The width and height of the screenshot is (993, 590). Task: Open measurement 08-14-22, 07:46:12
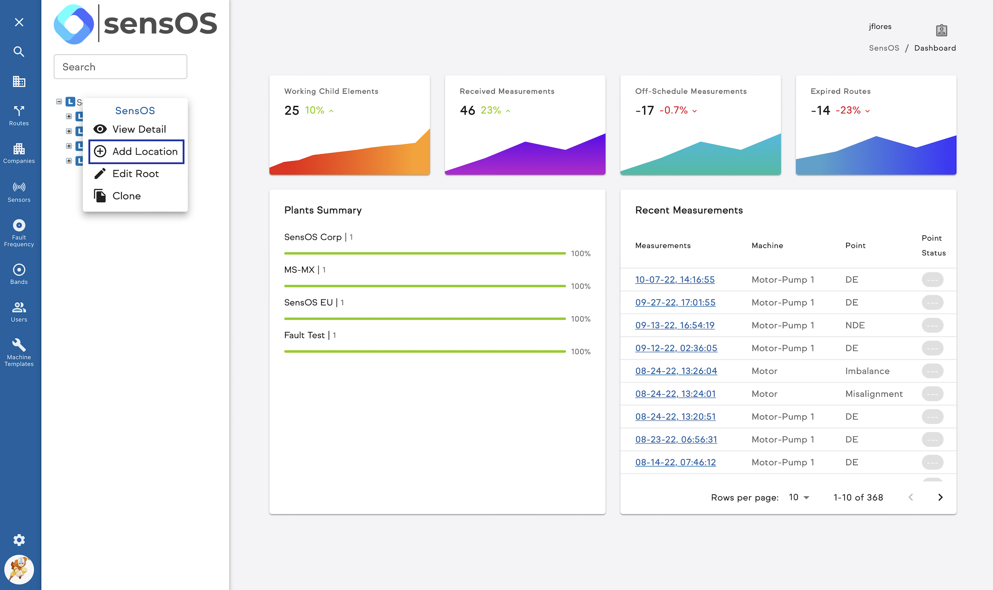[x=675, y=462]
